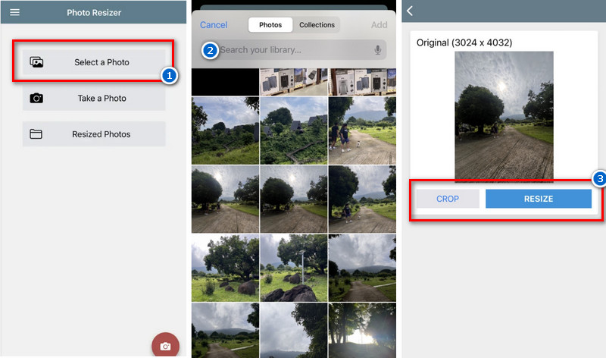Select the thumbnail with people walking a dog
The height and width of the screenshot is (358, 606).
(362, 131)
